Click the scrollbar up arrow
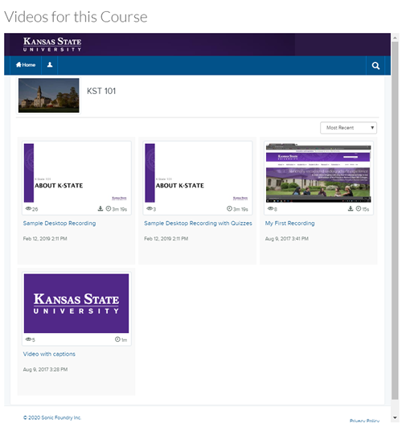402x427 pixels. [x=395, y=38]
